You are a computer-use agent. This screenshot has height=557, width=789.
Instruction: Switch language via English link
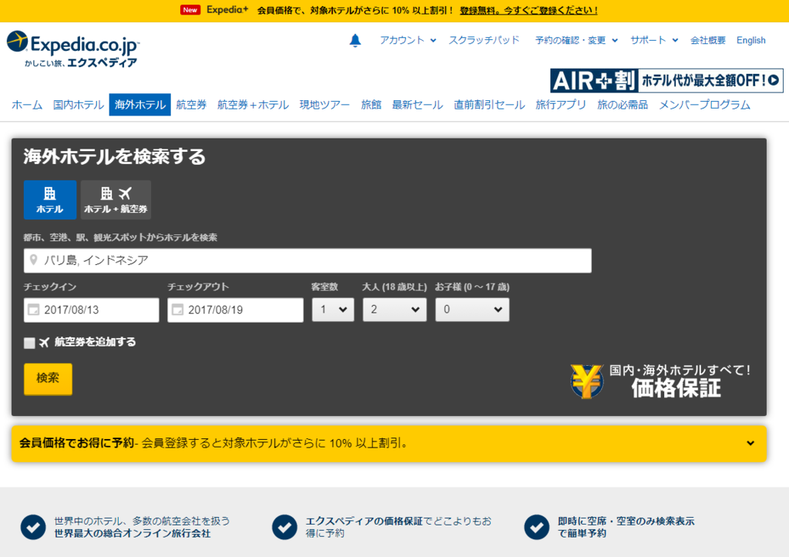[x=750, y=40]
